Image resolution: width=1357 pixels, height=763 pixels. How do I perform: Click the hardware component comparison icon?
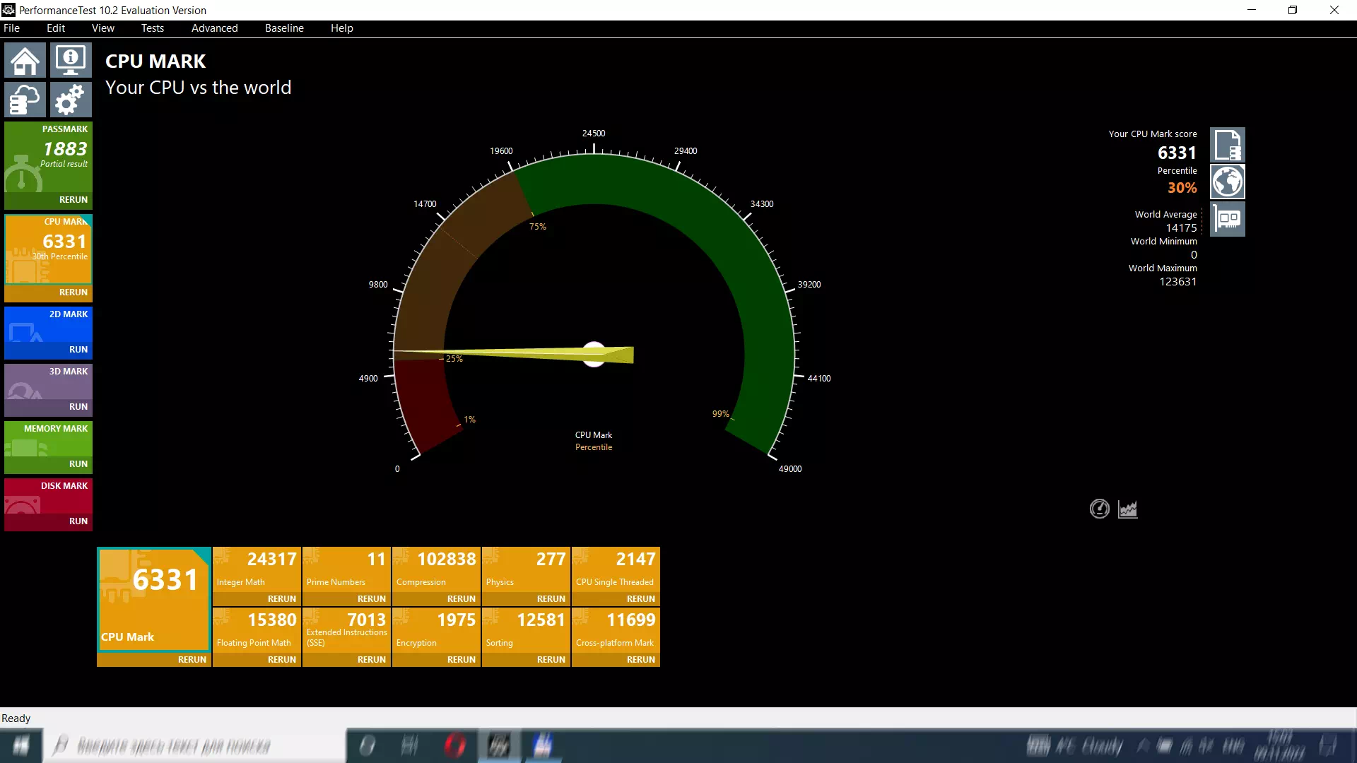(1228, 219)
